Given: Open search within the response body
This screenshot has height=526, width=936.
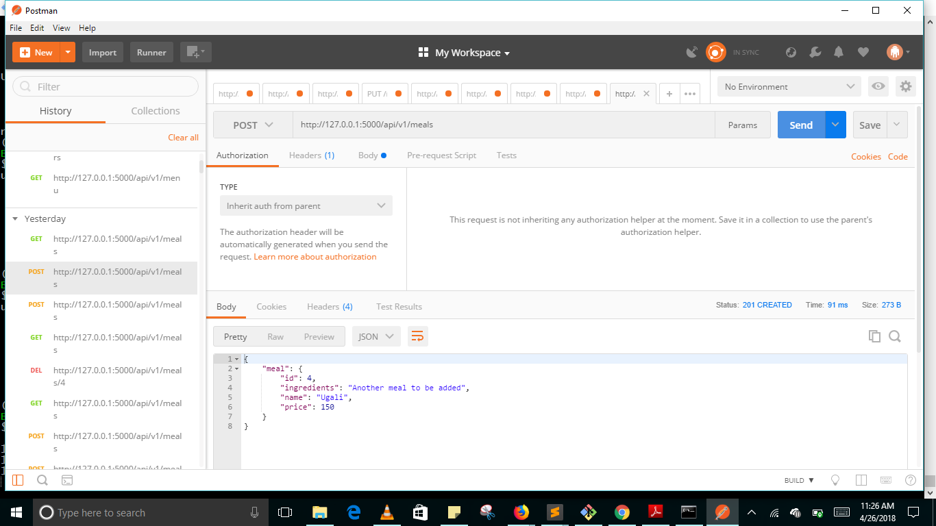Looking at the screenshot, I should coord(895,336).
